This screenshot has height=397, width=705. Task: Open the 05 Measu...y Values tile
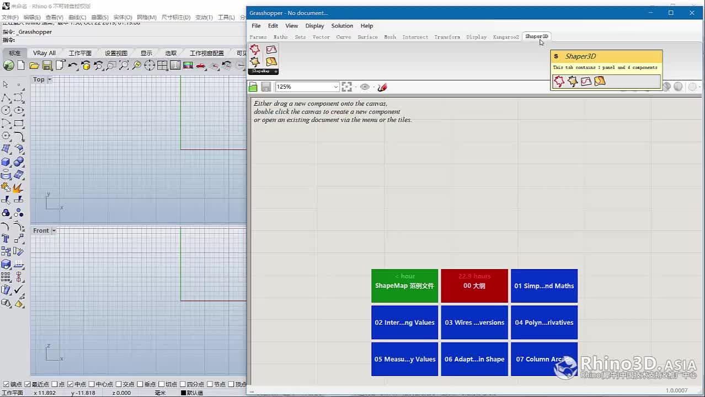pos(405,359)
